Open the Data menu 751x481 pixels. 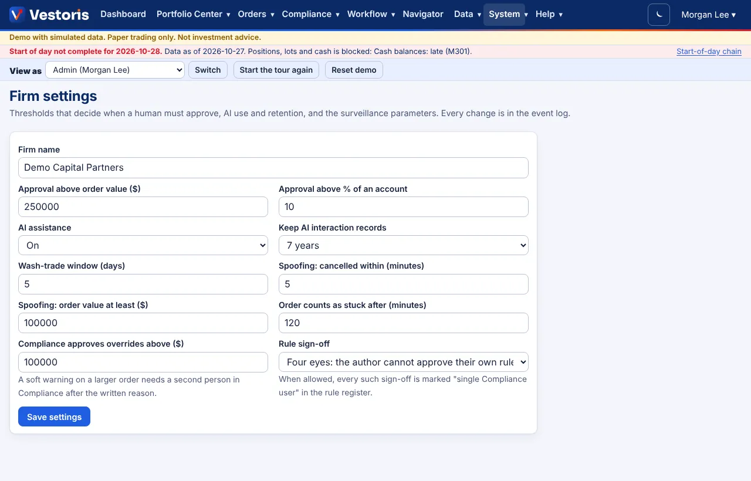[x=468, y=14]
